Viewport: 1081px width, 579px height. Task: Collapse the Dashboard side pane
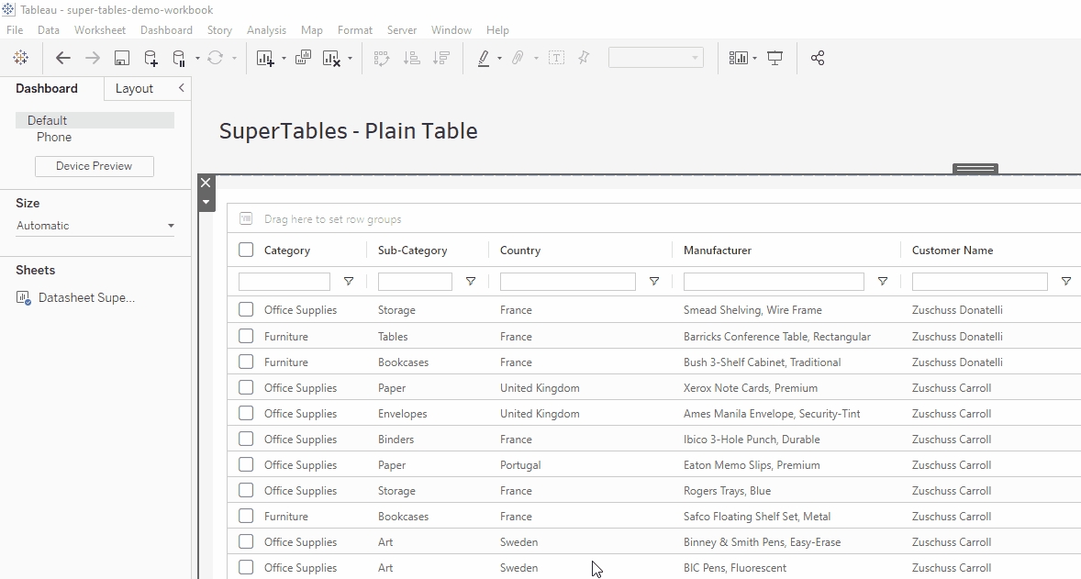(182, 88)
